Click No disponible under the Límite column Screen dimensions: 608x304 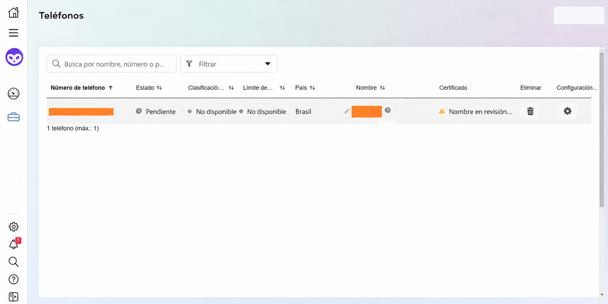click(267, 111)
